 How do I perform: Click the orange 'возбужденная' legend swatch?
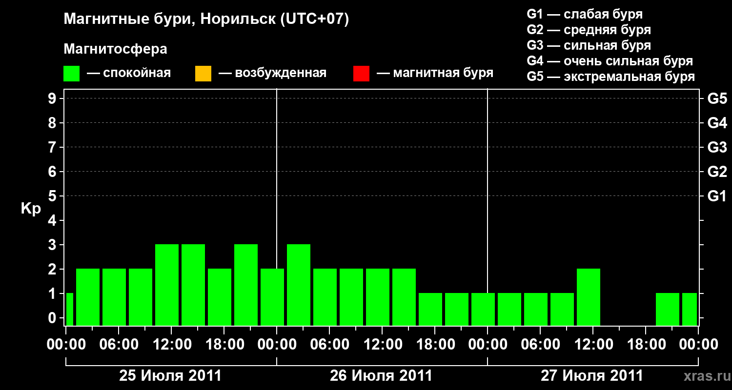click(x=203, y=74)
